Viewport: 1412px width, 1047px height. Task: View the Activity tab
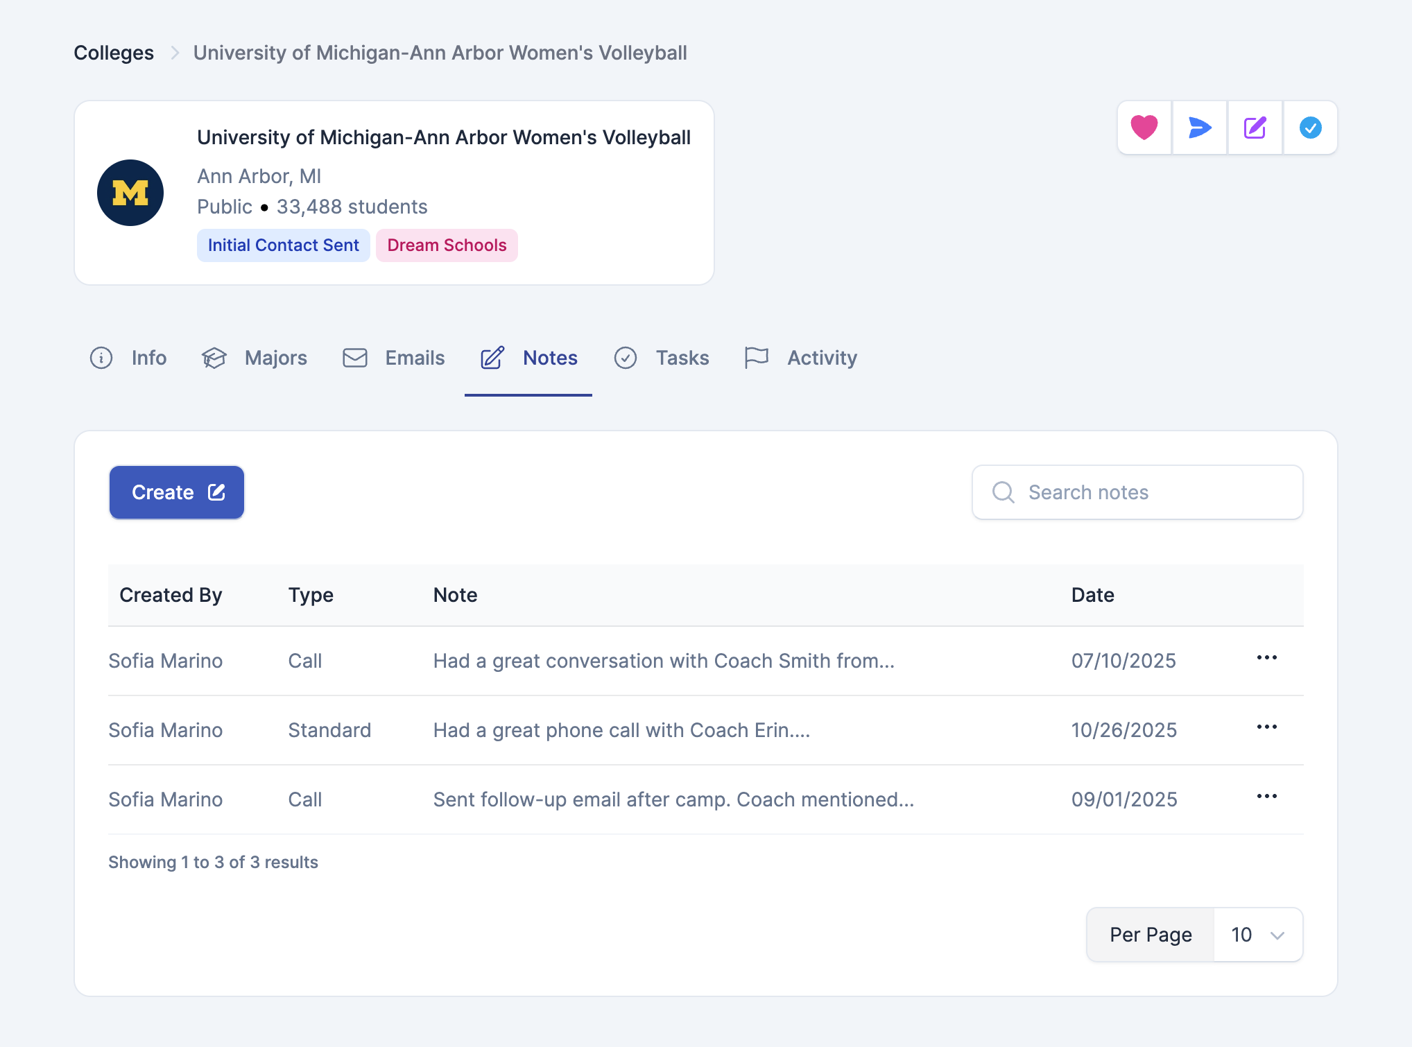click(x=801, y=358)
